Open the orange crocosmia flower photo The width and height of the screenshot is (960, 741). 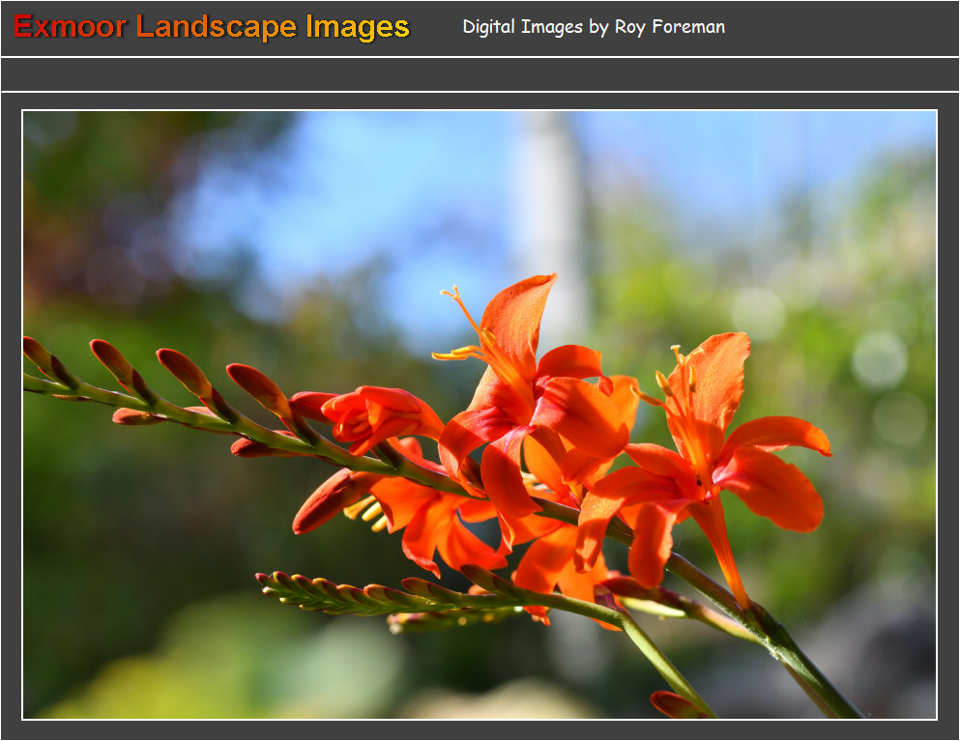point(480,415)
